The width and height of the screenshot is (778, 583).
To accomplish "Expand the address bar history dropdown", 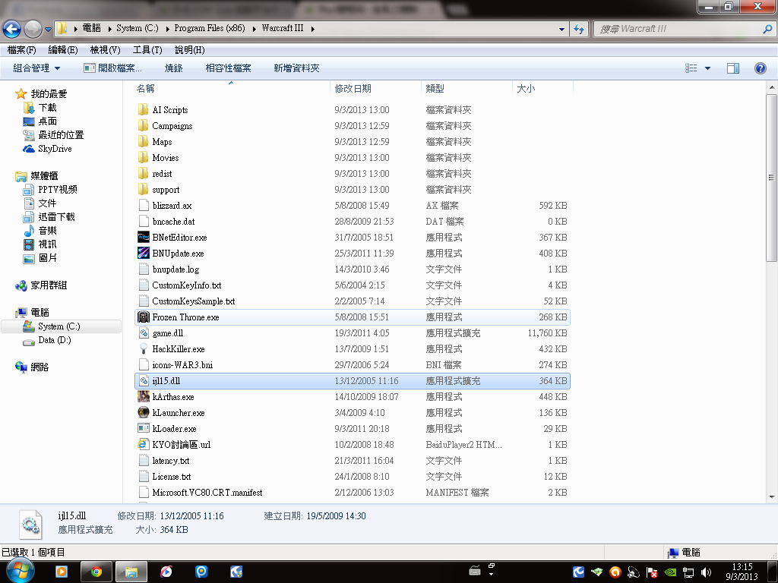I will click(561, 30).
